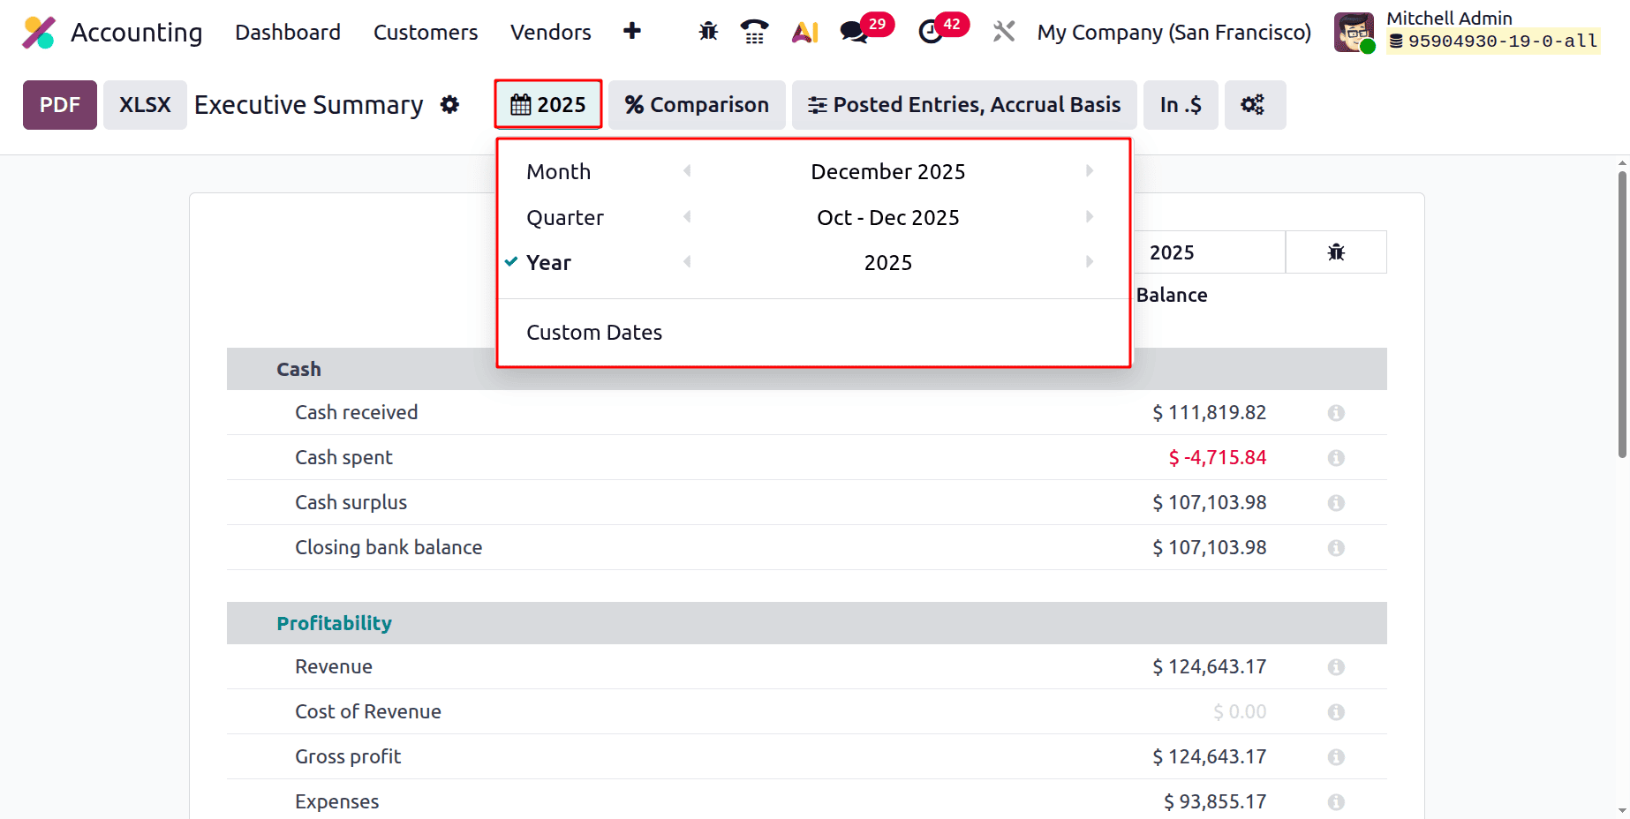Select the Year option in the date filter

click(x=548, y=262)
